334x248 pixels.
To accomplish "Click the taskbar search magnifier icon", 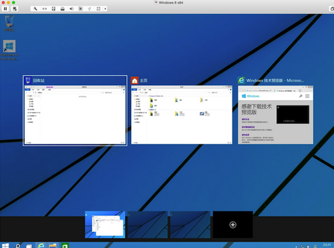I will click(17, 245).
